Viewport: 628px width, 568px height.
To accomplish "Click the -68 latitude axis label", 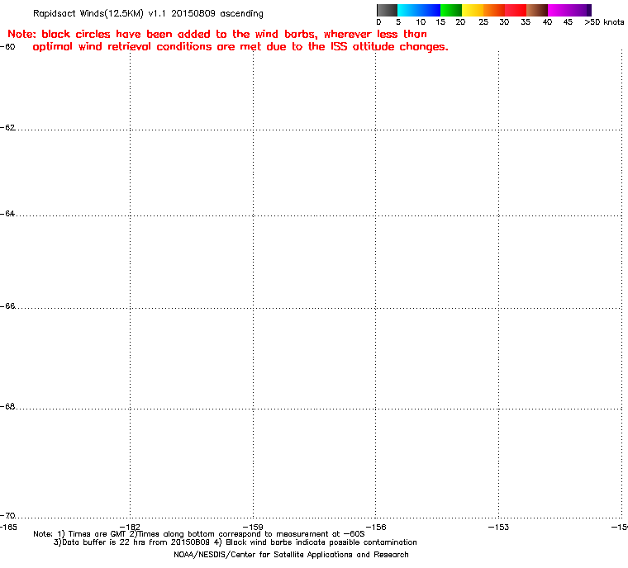I will point(8,407).
